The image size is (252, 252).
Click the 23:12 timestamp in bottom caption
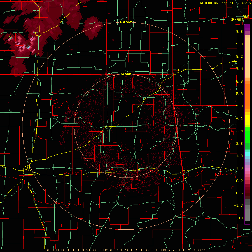(x=200, y=250)
